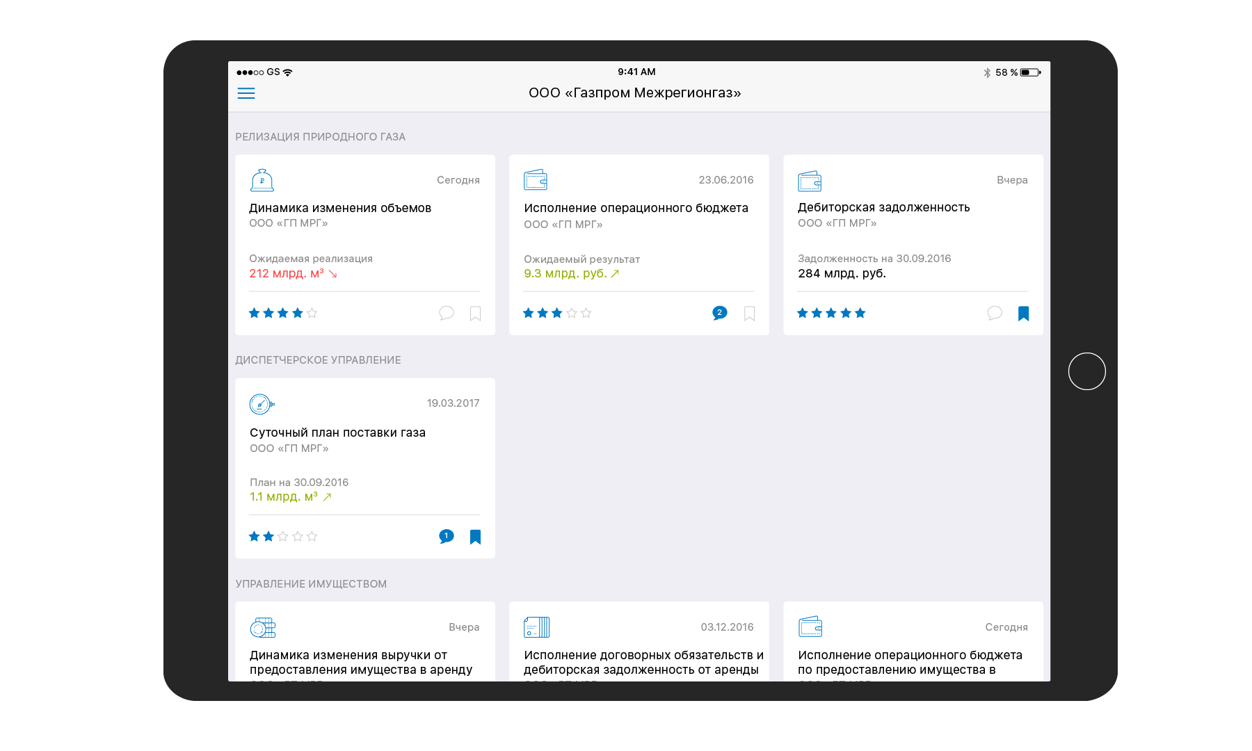
Task: Open the 1 comment on Суточный план поставки газа
Action: pos(447,536)
